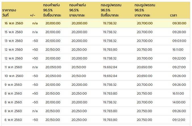Image resolution: width=192 pixels, height=126 pixels.
Task: Click 19,692.84 in the 11 พ.ค row
Action: pos(110,67)
